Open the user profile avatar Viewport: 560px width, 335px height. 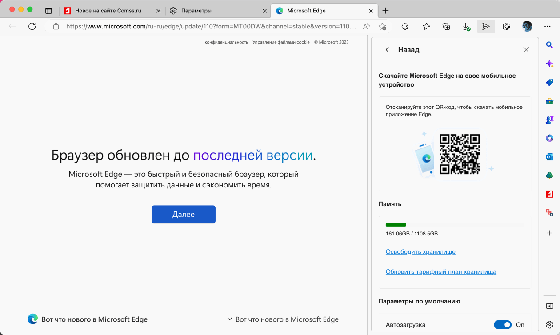point(527,26)
